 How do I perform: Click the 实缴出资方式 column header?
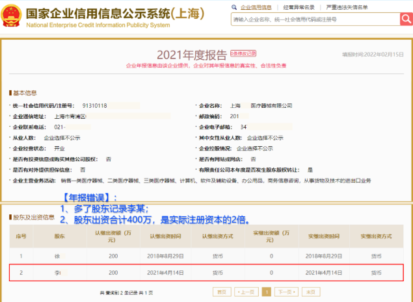coord(376,236)
